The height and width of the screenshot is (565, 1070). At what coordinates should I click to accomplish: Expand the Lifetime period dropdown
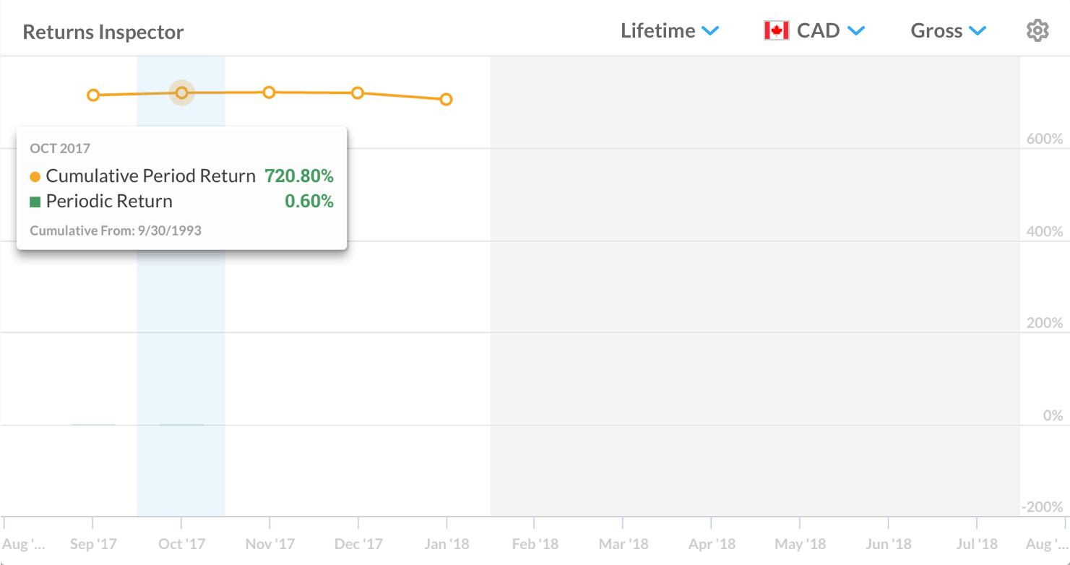[669, 31]
